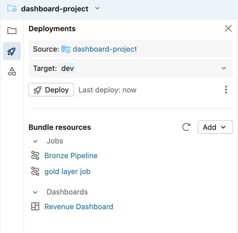Click the dashboard-project folder icon in header
The image size is (238, 233).
[12, 9]
